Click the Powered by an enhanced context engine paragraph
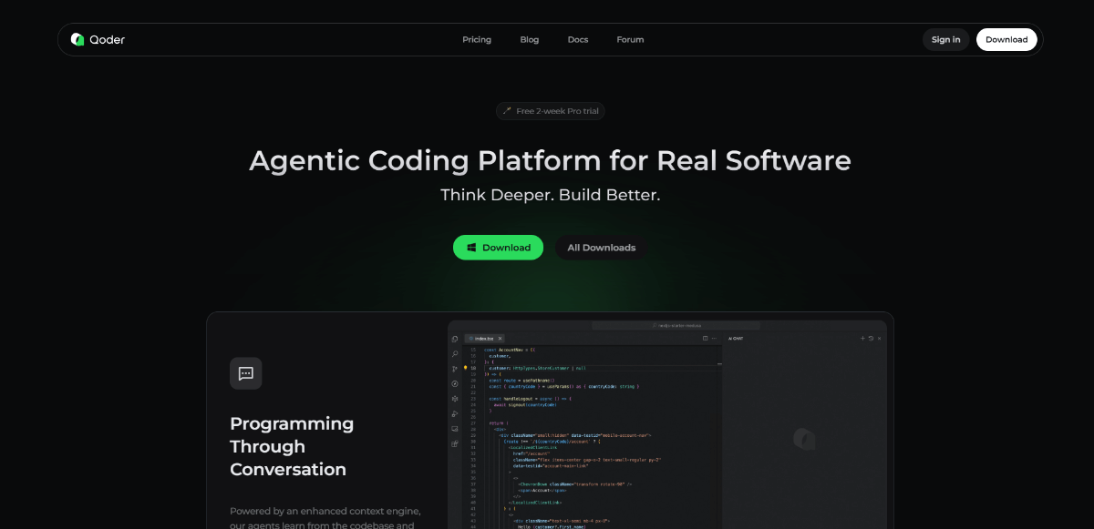 pos(325,517)
